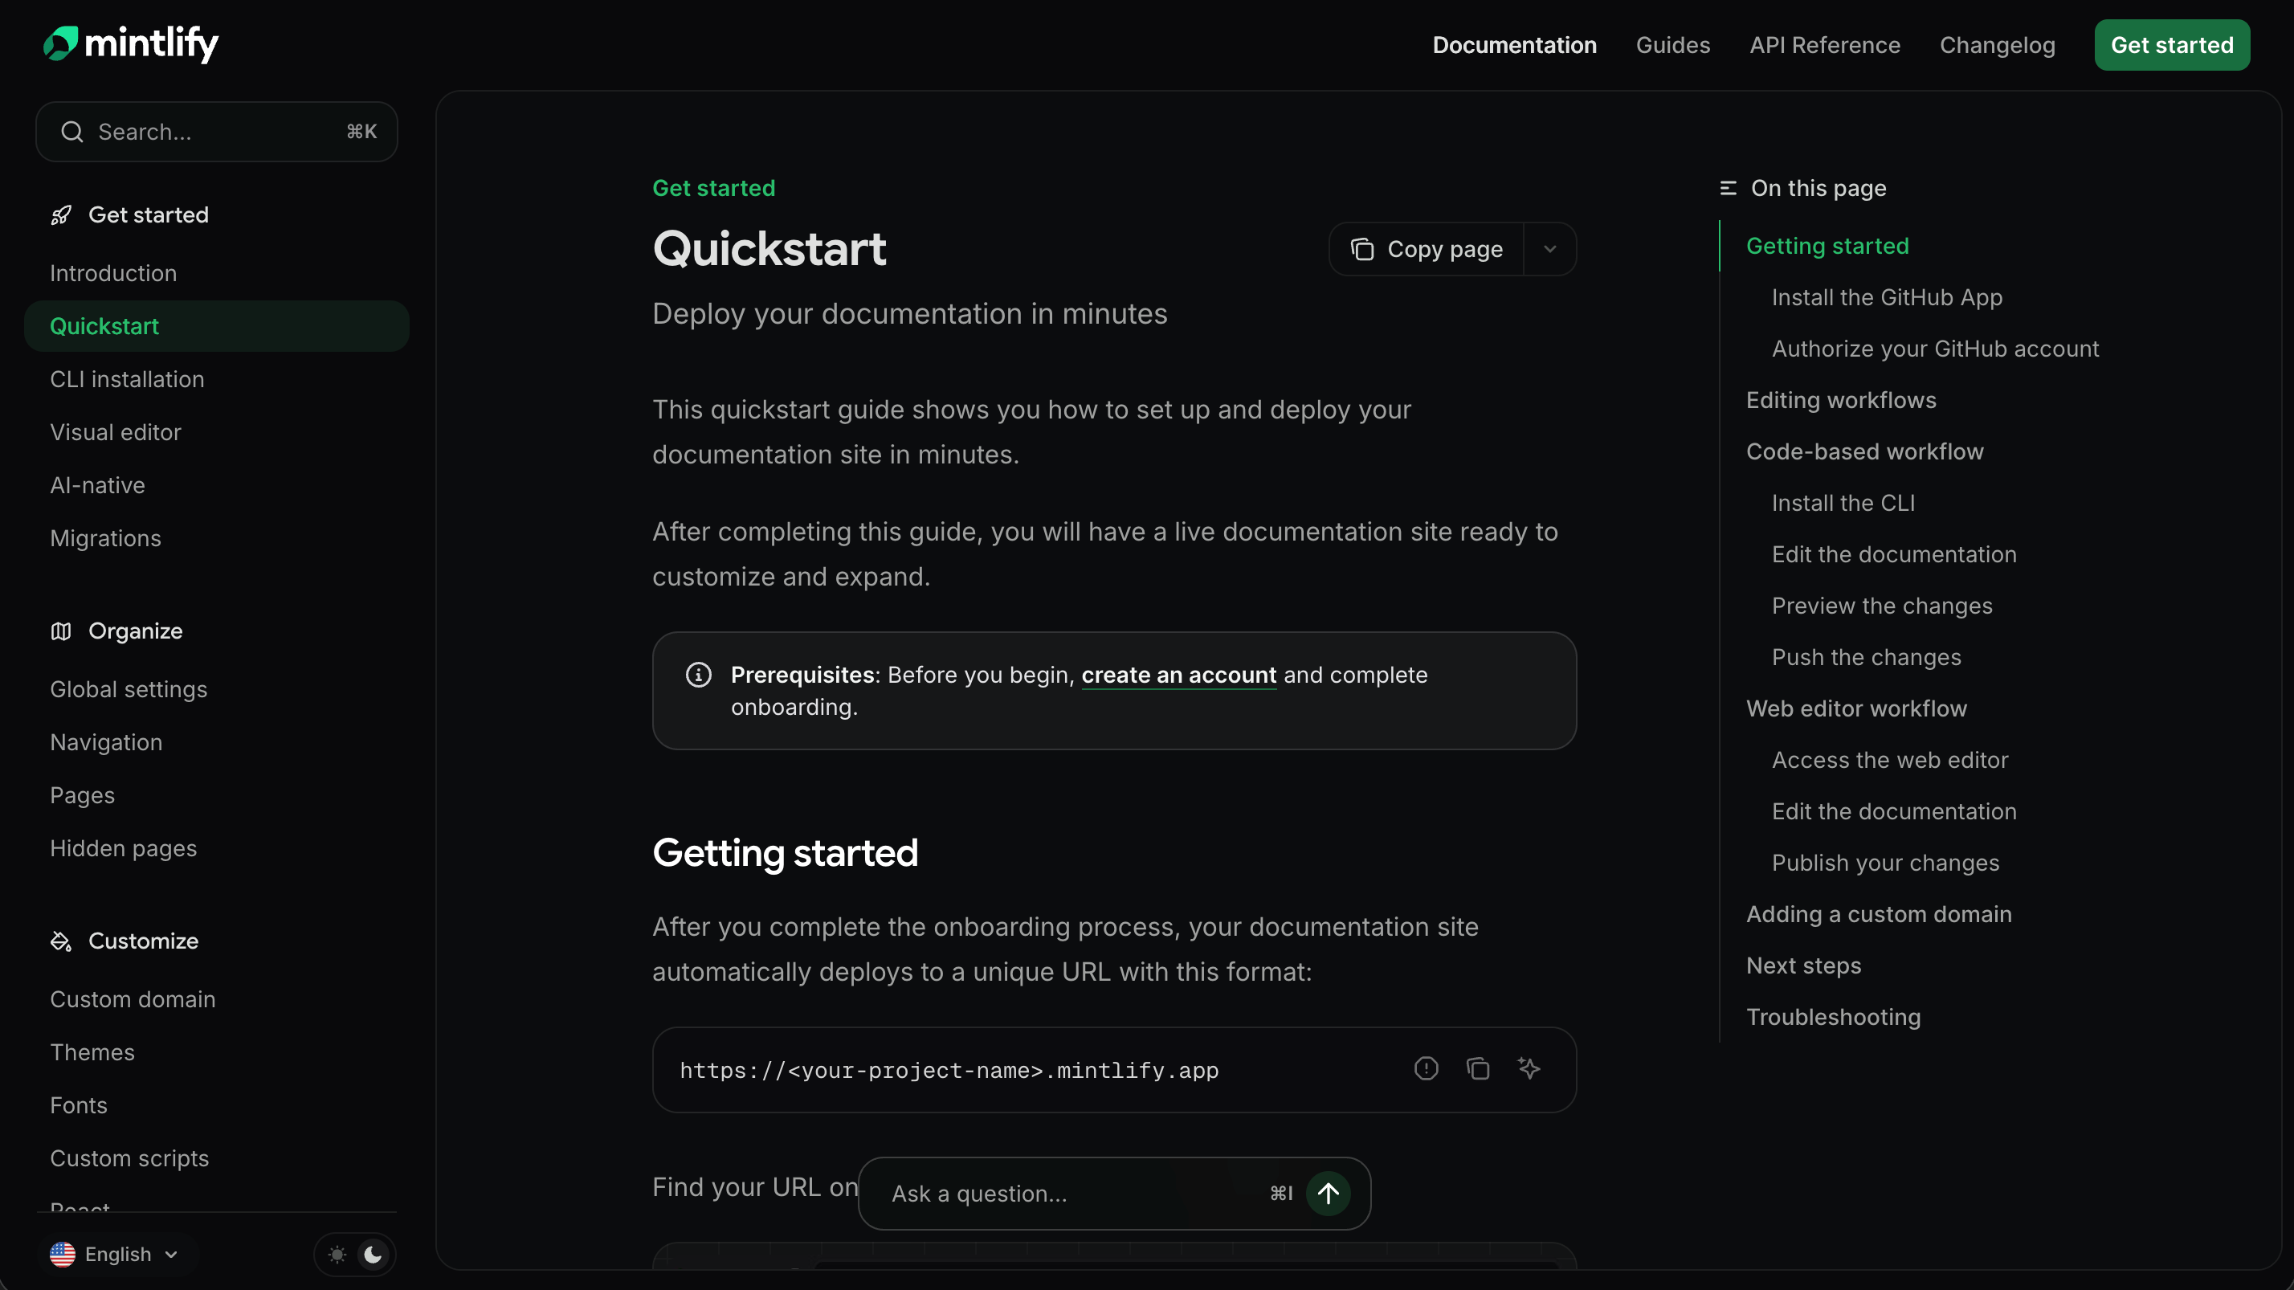Switch to the API Reference tab

coord(1824,44)
